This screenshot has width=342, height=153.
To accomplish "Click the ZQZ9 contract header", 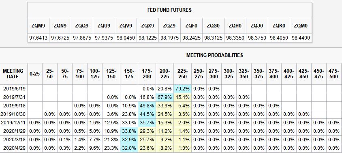I will click(169, 26).
